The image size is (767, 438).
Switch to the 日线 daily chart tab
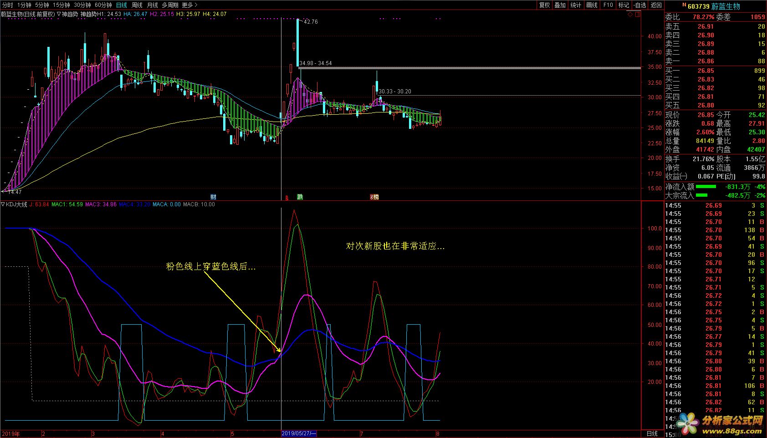[121, 5]
